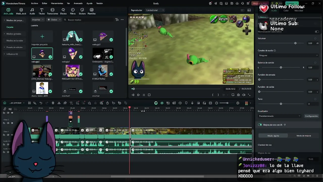Open the Editar menu
Viewport: 323px width, 182px height.
[x=45, y=4]
